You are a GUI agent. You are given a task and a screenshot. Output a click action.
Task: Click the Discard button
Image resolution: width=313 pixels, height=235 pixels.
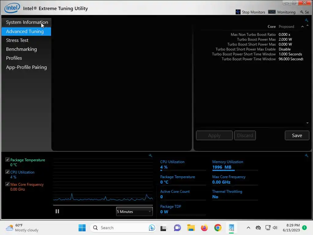point(245,136)
